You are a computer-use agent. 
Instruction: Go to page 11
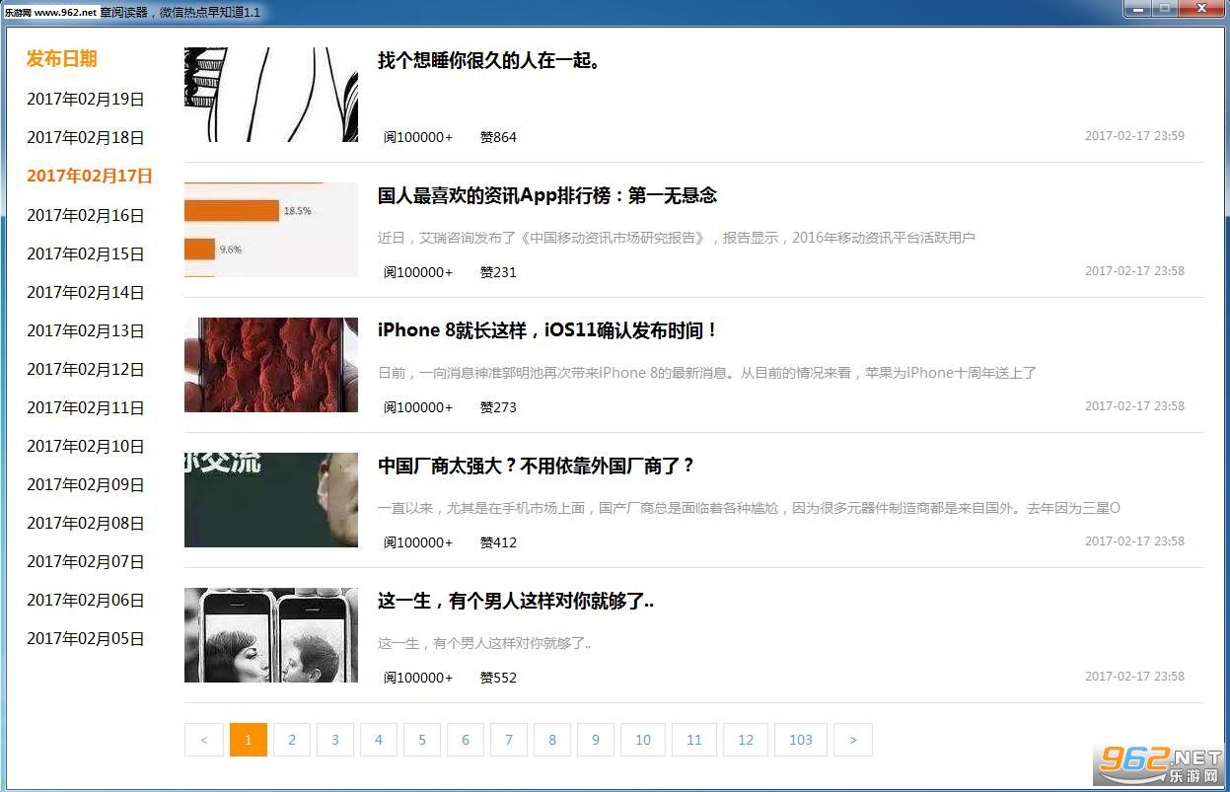coord(694,740)
